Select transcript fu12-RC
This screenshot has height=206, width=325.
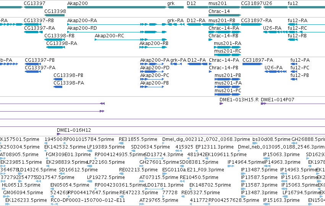click(x=306, y=32)
